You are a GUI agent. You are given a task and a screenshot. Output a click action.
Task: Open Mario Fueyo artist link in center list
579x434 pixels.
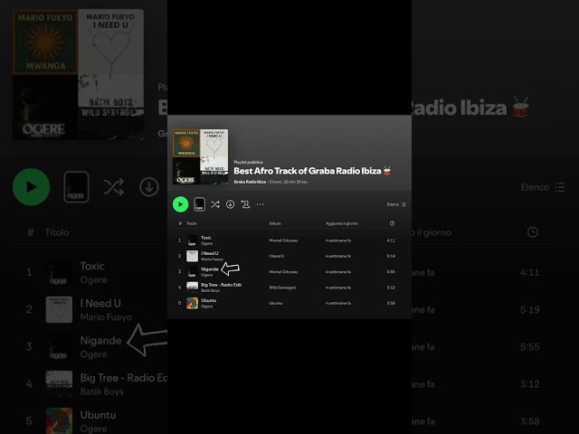[212, 259]
